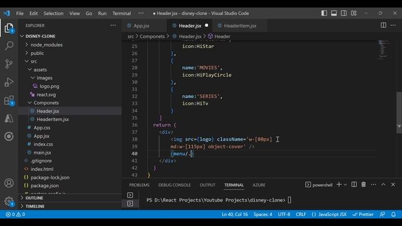Open the Terminal menu
This screenshot has height=226, width=402.
pos(121,13)
